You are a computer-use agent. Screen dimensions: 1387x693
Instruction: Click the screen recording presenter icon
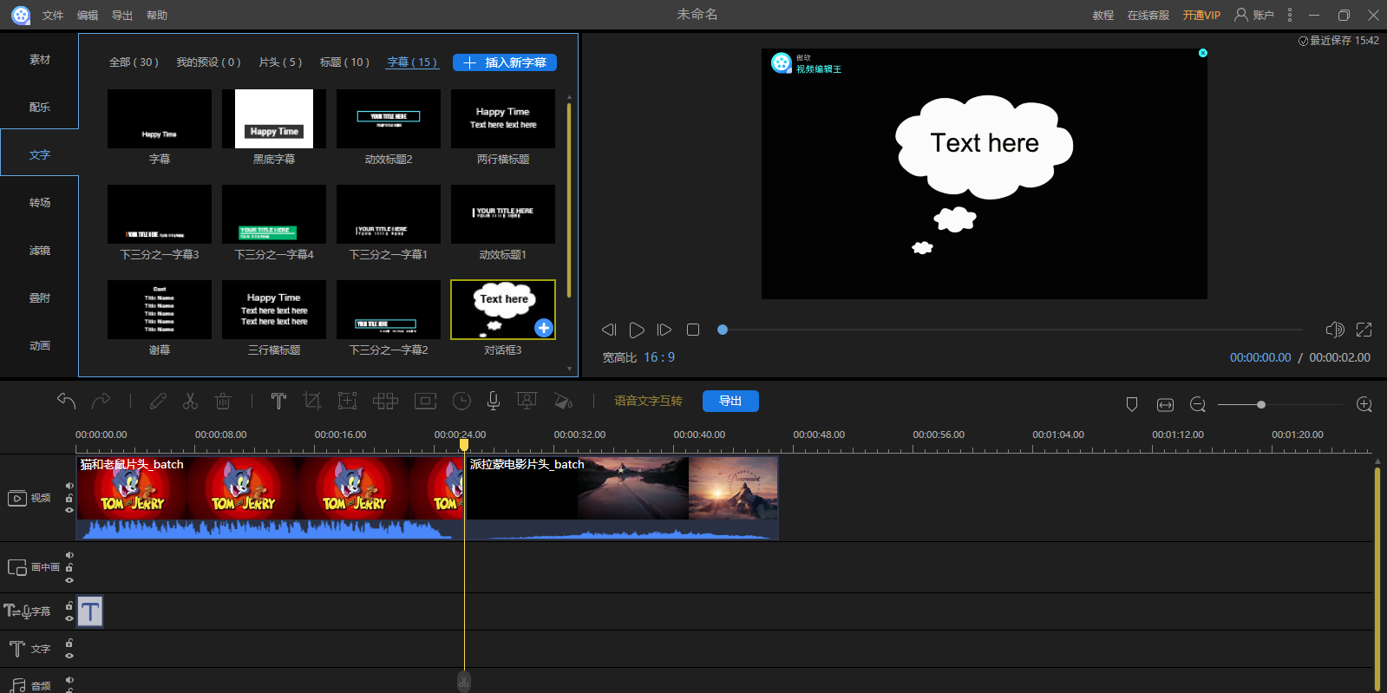(x=527, y=401)
